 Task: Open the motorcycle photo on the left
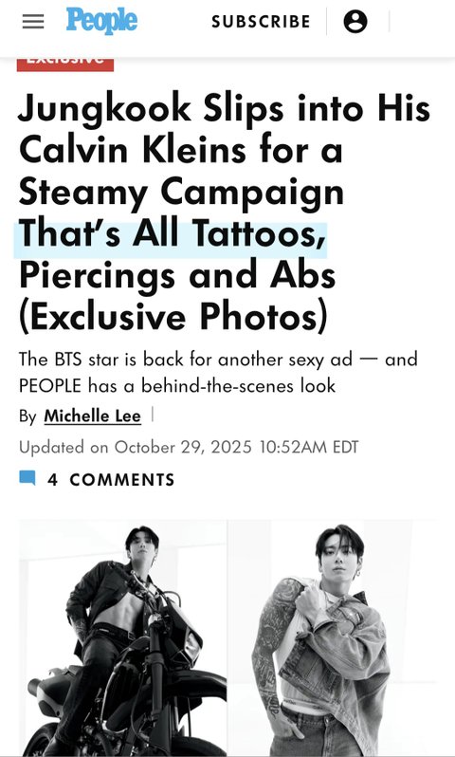[123, 638]
